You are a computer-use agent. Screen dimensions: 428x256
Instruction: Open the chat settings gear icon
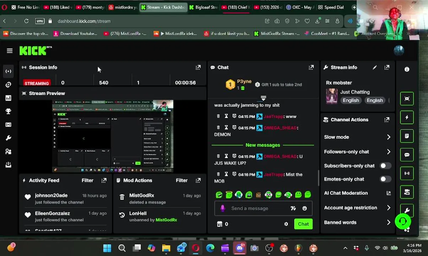tap(286, 224)
